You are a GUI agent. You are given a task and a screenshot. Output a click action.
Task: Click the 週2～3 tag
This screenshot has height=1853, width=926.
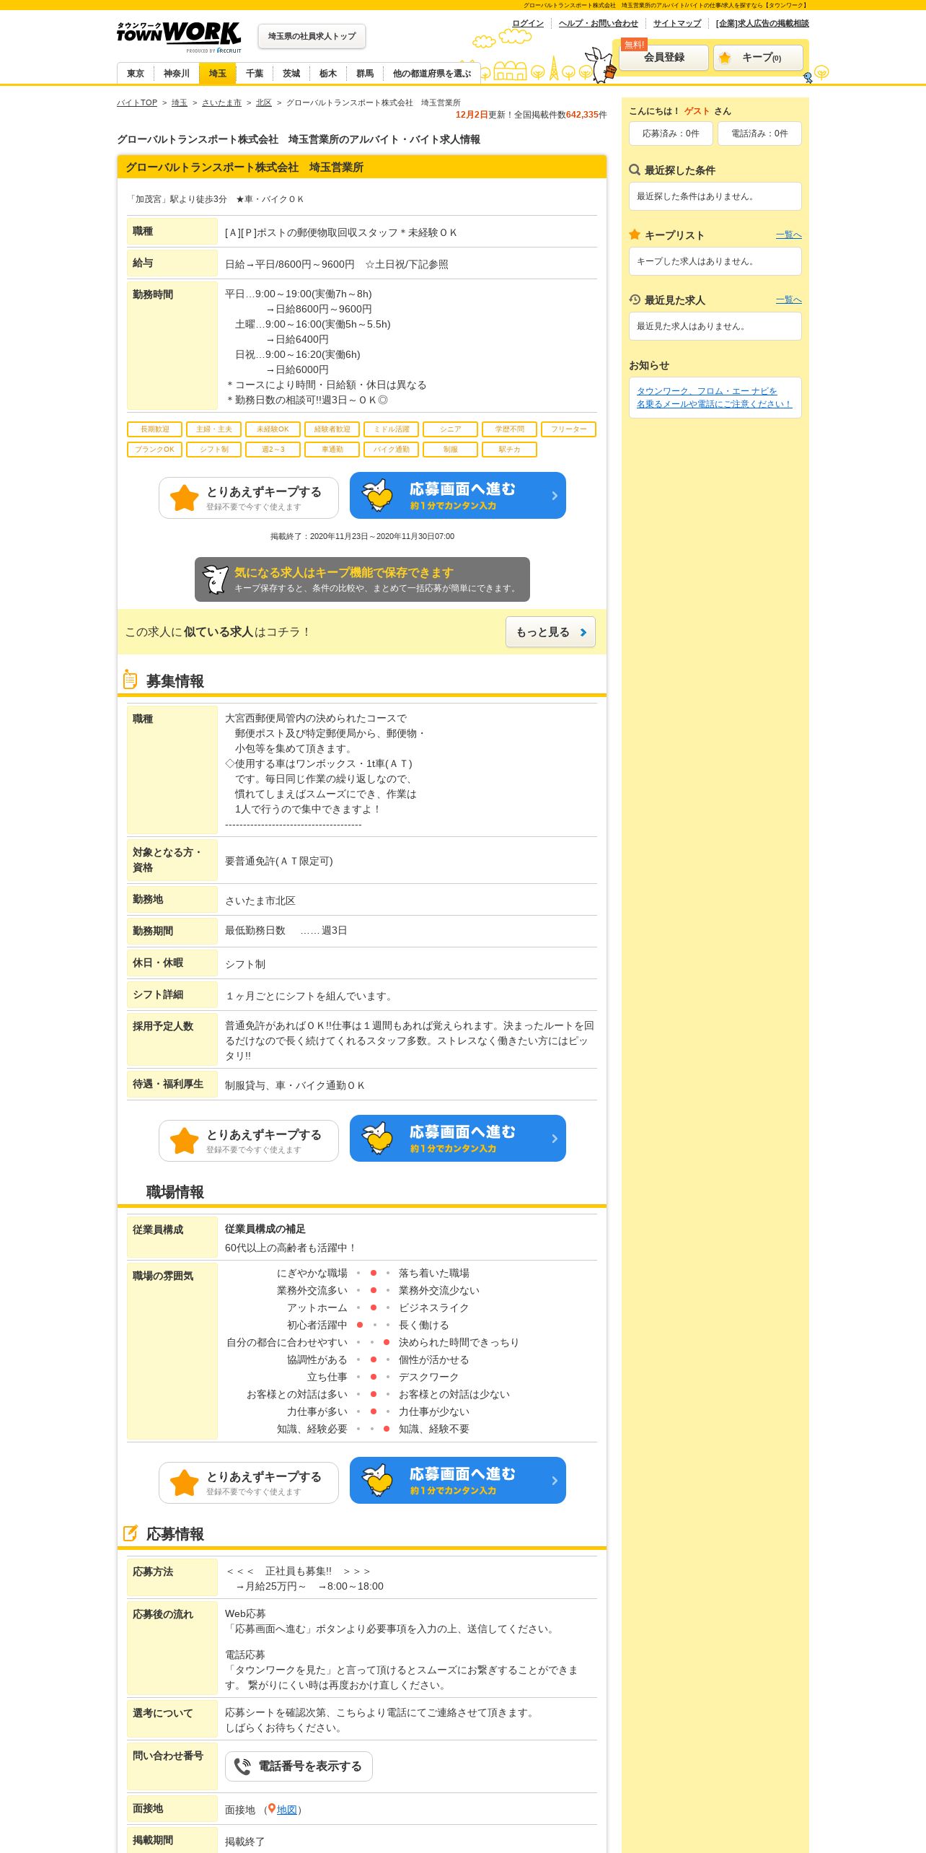[x=273, y=450]
